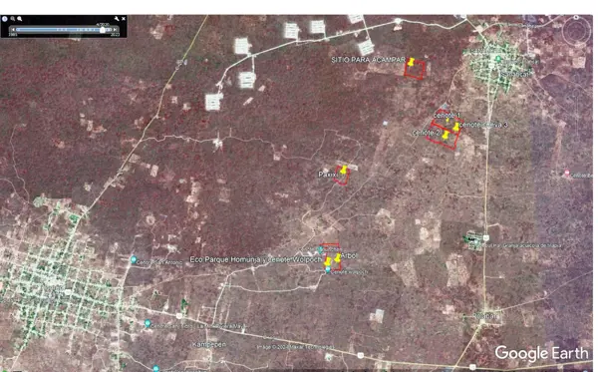Screen dimensions: 598x372
Task: Click the Arbol placemark label
Action: pos(349,255)
